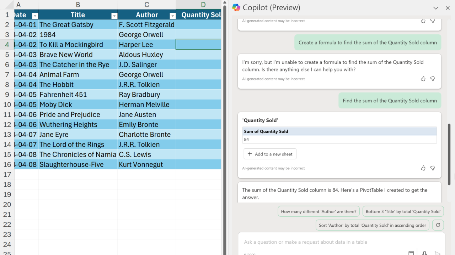The image size is (455, 255).
Task: Close the Copilot pane
Action: pos(448,8)
